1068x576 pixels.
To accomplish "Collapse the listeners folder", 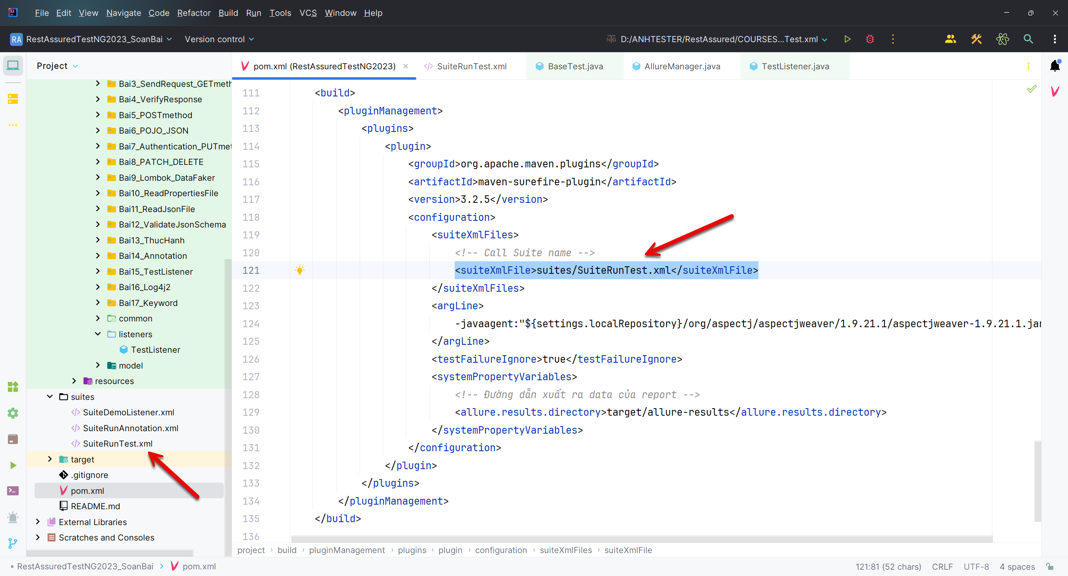I will tap(98, 334).
